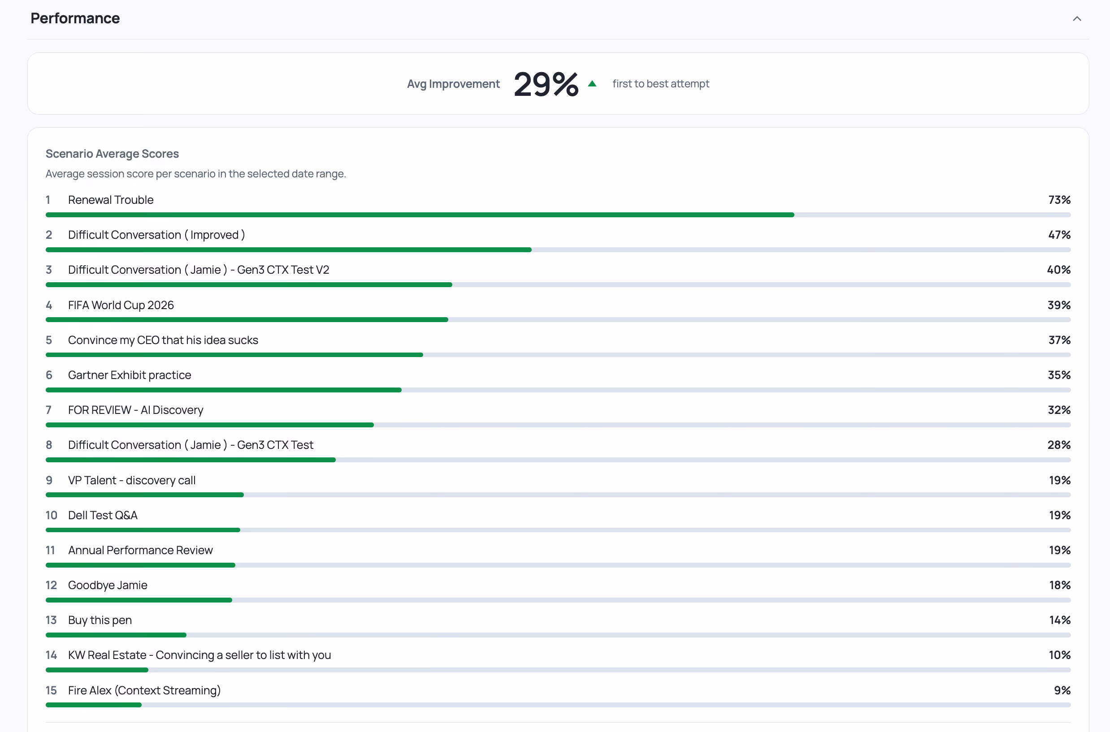Click the Gartner Exhibit practice progress bar
This screenshot has width=1110, height=732.
(558, 390)
